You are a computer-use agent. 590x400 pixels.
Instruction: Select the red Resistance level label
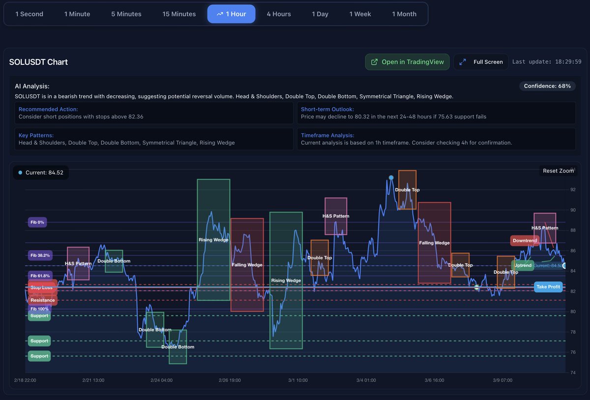42,300
